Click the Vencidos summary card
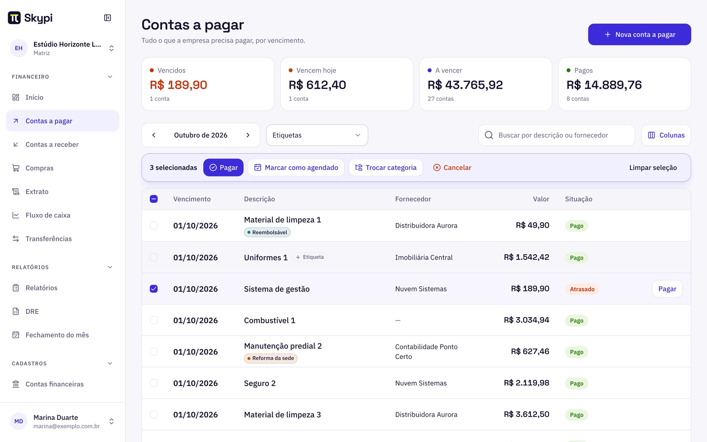Screen dimensions: 707x442 click(x=208, y=84)
